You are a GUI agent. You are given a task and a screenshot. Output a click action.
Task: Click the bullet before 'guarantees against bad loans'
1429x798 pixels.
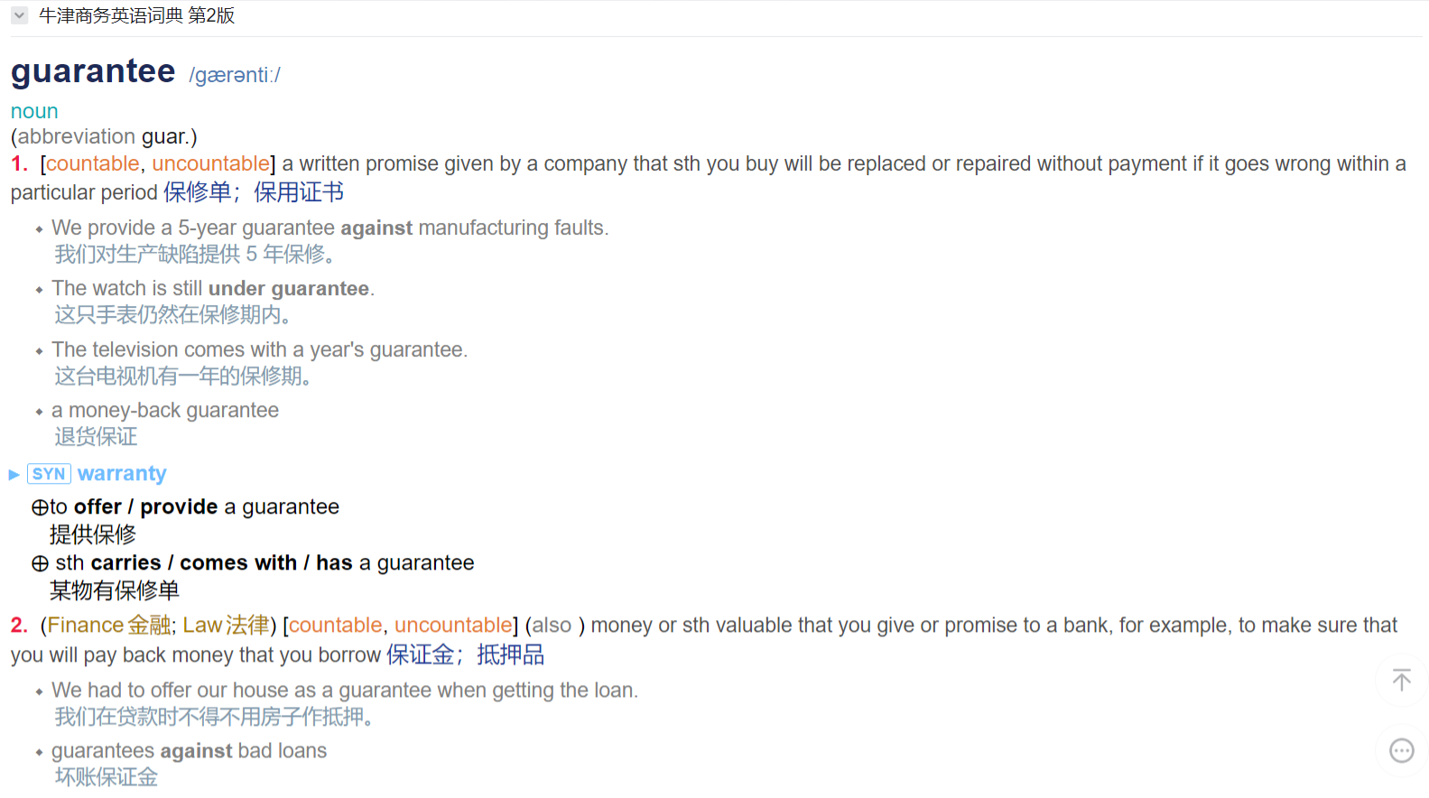[x=39, y=752]
